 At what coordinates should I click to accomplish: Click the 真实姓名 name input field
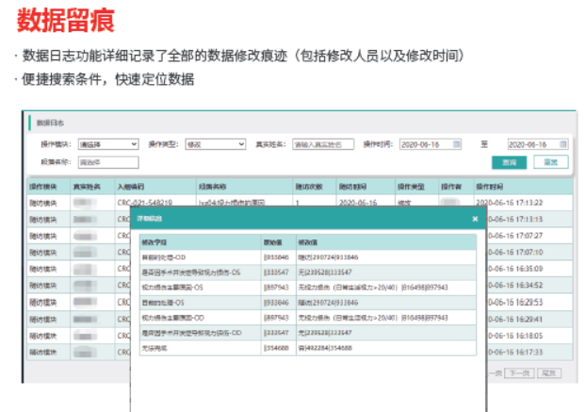coord(323,144)
